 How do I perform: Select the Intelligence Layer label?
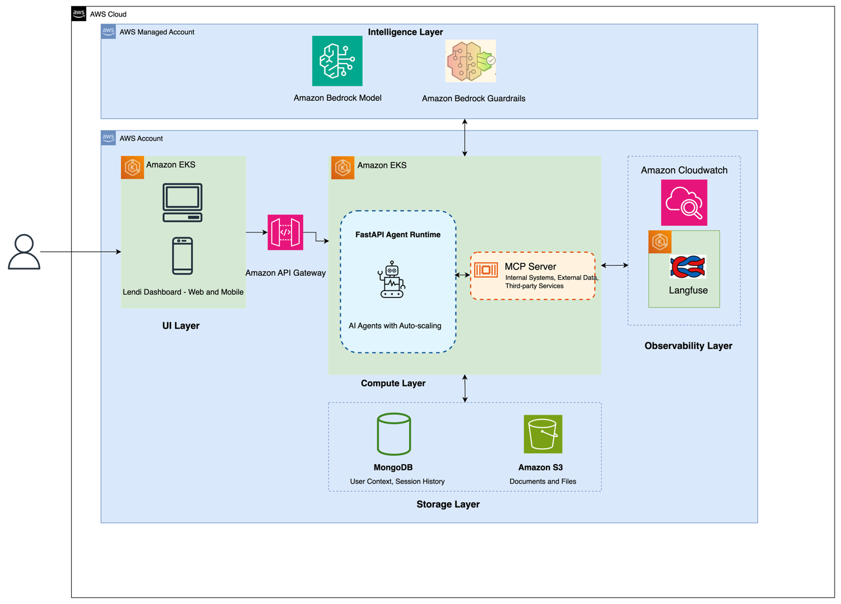pos(406,32)
